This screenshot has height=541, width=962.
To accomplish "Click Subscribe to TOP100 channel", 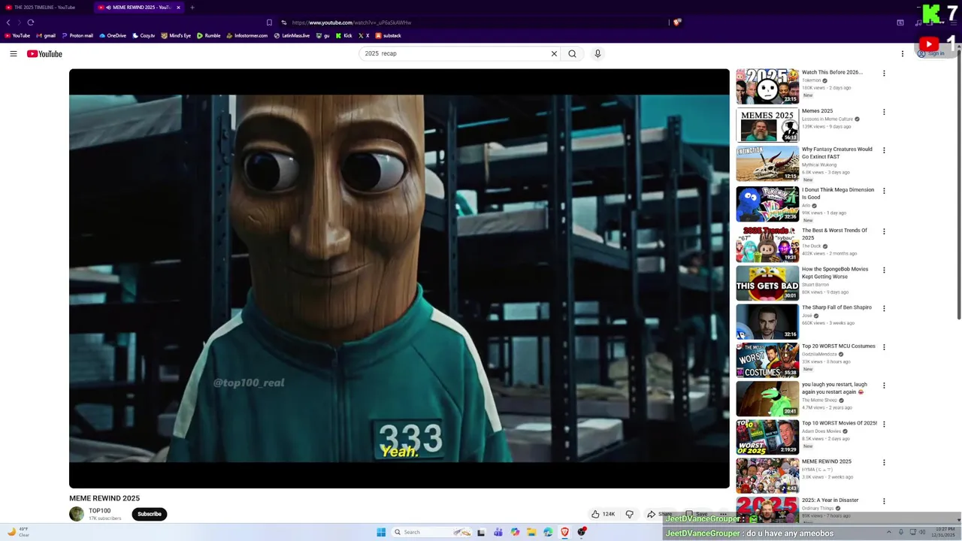I will (150, 514).
